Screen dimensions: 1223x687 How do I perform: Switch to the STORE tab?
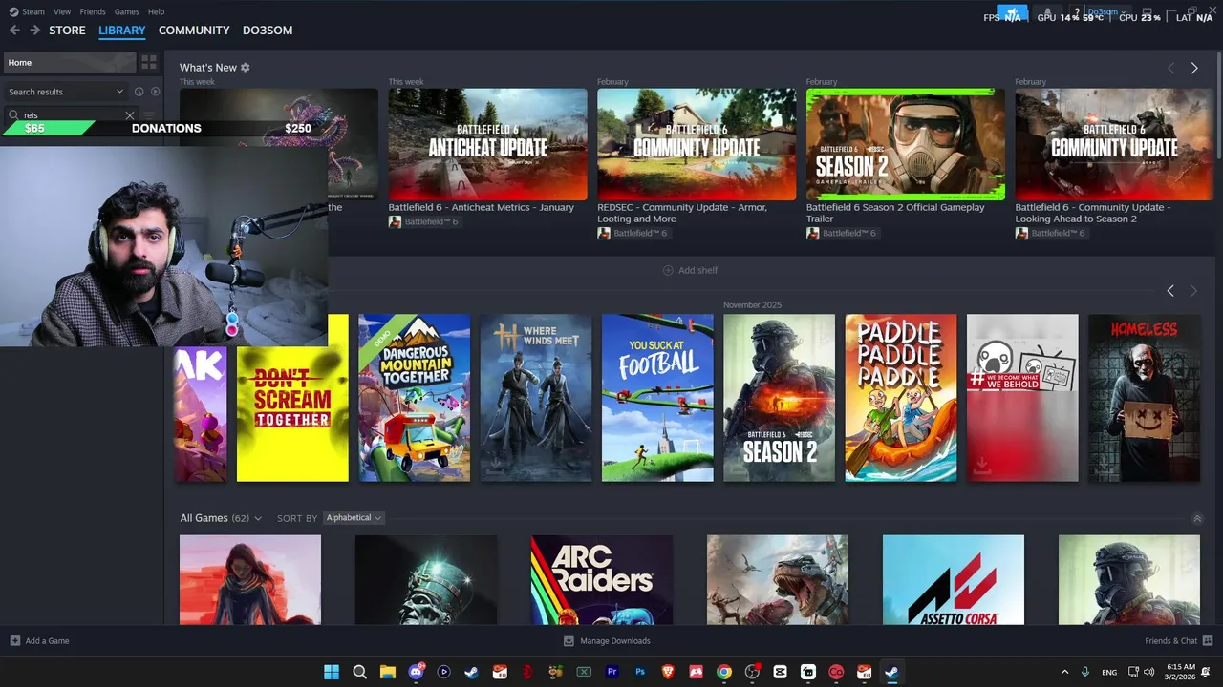(67, 31)
